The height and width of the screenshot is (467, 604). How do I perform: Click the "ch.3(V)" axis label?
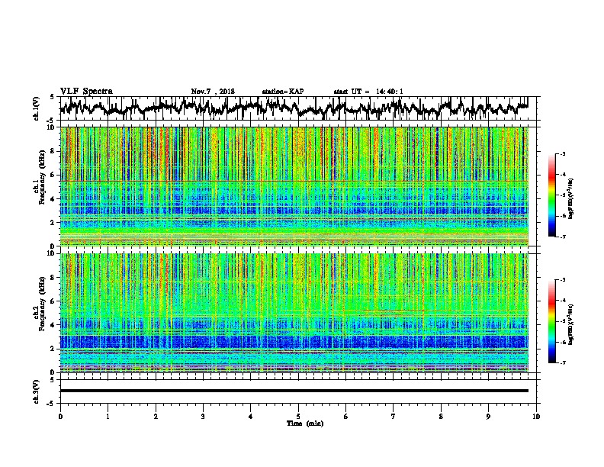[37, 391]
